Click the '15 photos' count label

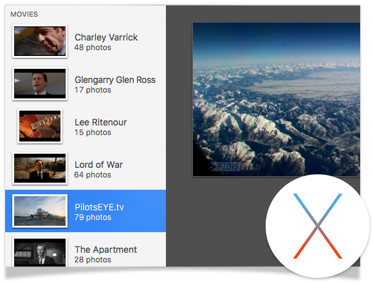point(93,132)
